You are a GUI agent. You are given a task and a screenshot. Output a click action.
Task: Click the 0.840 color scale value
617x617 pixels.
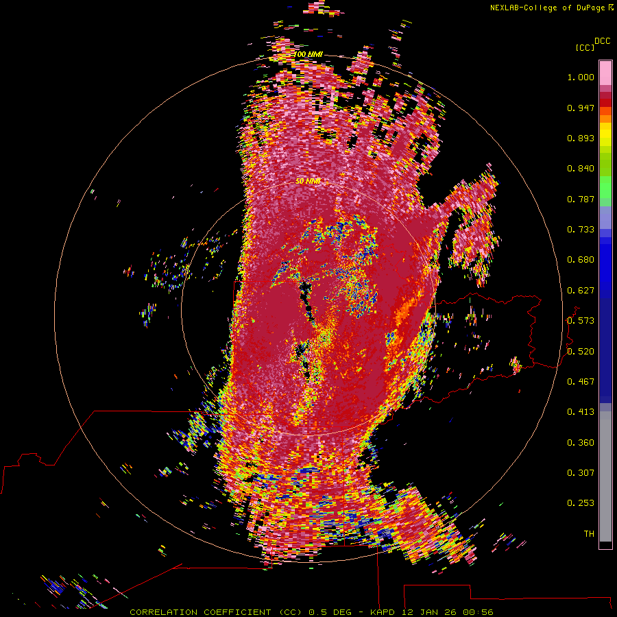[581, 169]
